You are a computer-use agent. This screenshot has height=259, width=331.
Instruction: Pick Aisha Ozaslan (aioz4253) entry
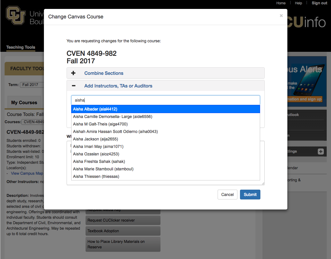pos(165,154)
